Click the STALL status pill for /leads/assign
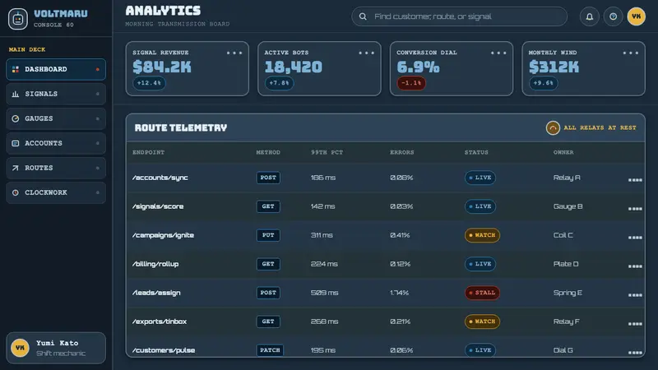Screen dimensions: 658x370 click(482, 293)
